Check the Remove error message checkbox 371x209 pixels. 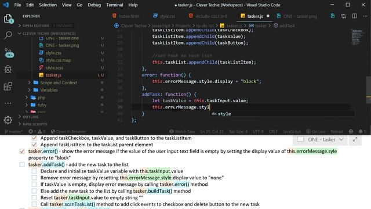pos(34,178)
